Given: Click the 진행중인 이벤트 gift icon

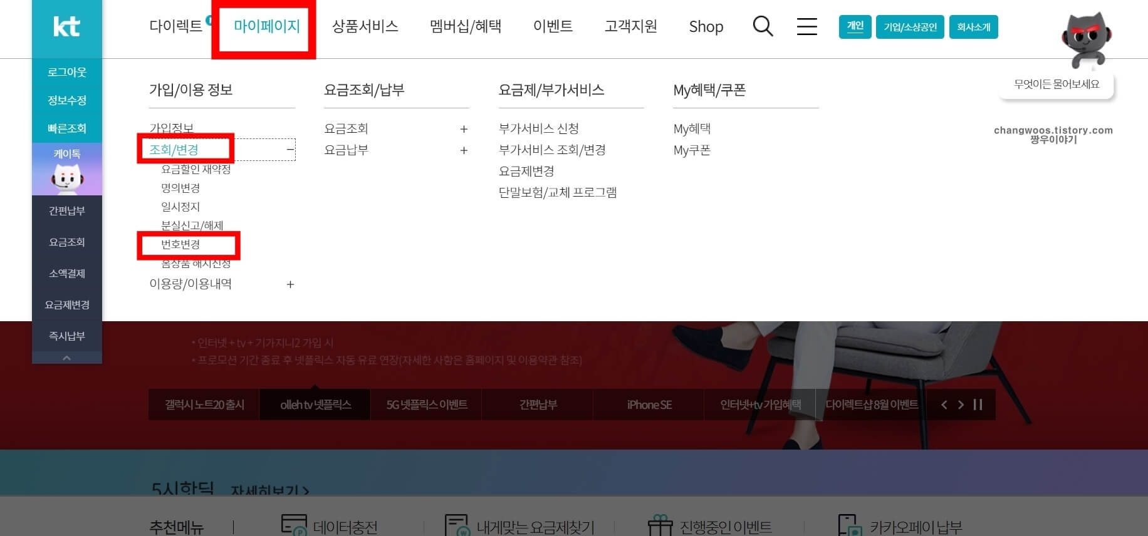Looking at the screenshot, I should (x=660, y=525).
